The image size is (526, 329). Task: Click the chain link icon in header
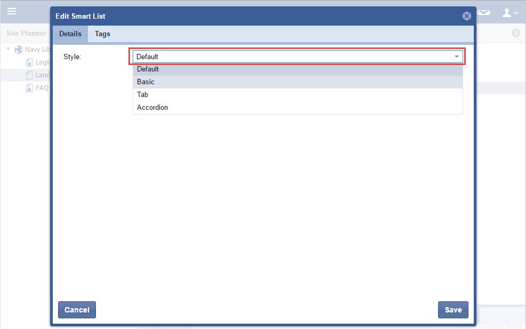pyautogui.click(x=484, y=12)
